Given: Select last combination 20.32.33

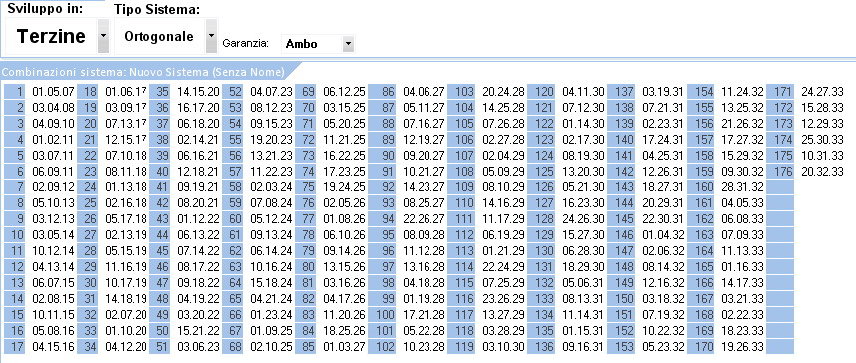Looking at the screenshot, I should tap(823, 172).
